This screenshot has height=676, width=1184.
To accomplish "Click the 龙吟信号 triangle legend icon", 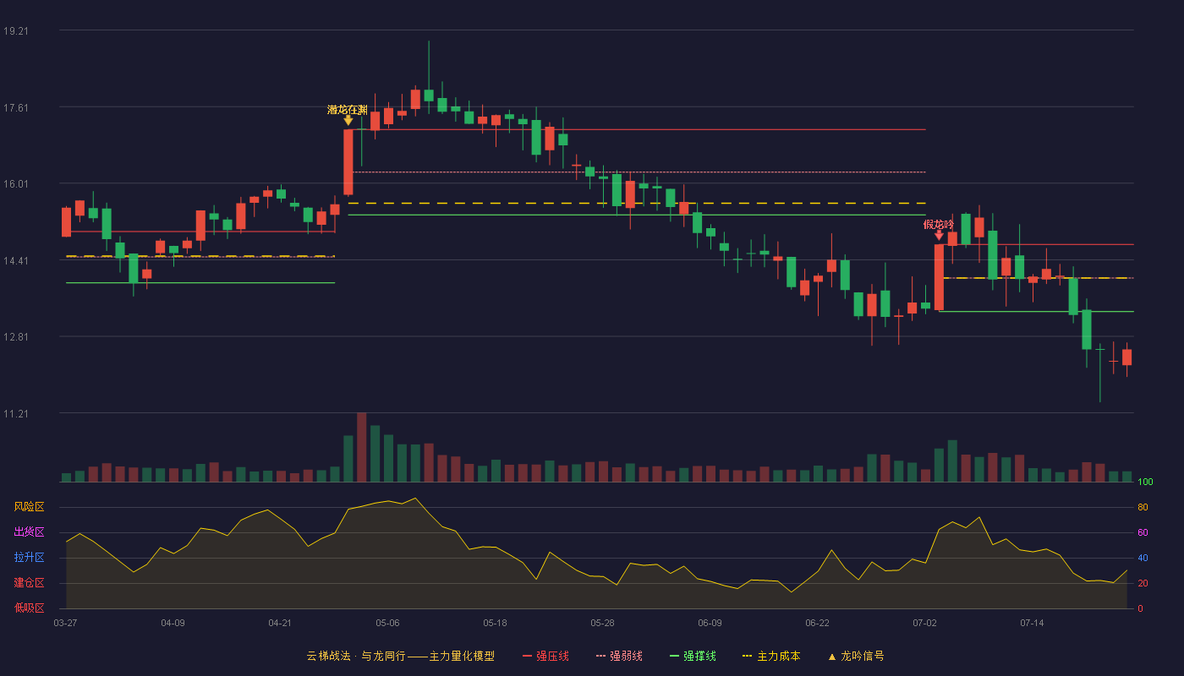I will click(831, 657).
